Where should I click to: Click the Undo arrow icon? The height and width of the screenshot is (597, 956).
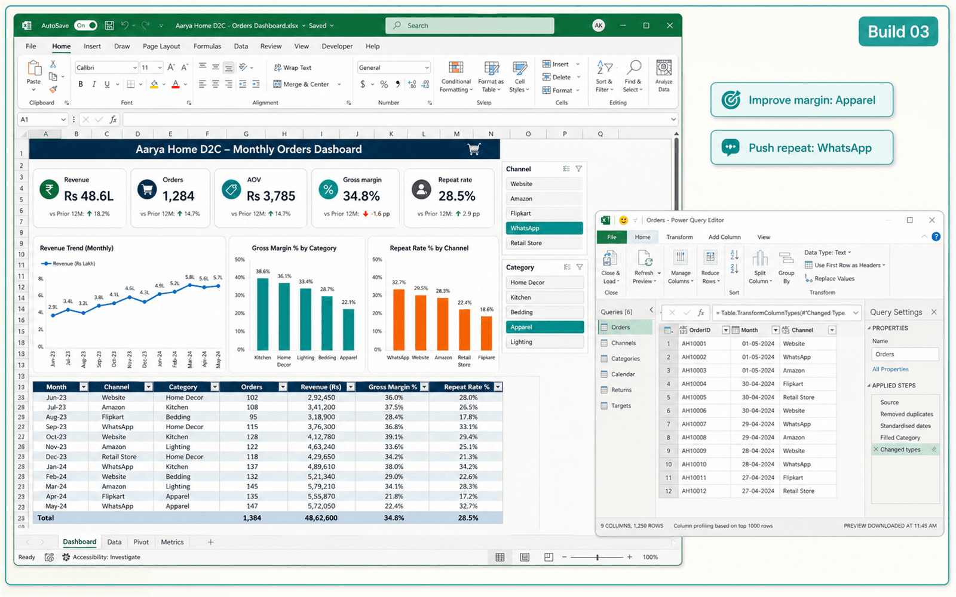(x=125, y=26)
